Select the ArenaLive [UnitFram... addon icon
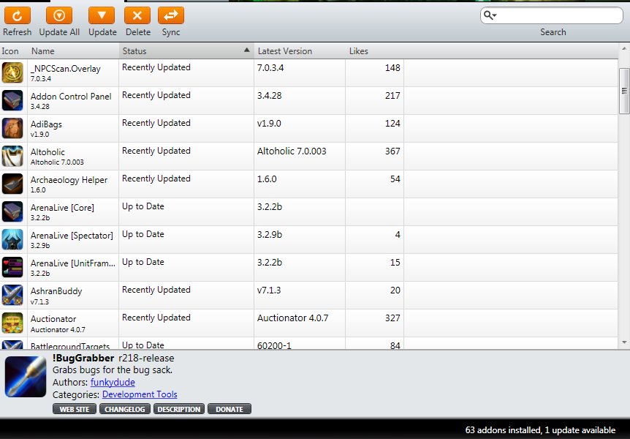Screen dimensions: 630x439 [x=12, y=267]
